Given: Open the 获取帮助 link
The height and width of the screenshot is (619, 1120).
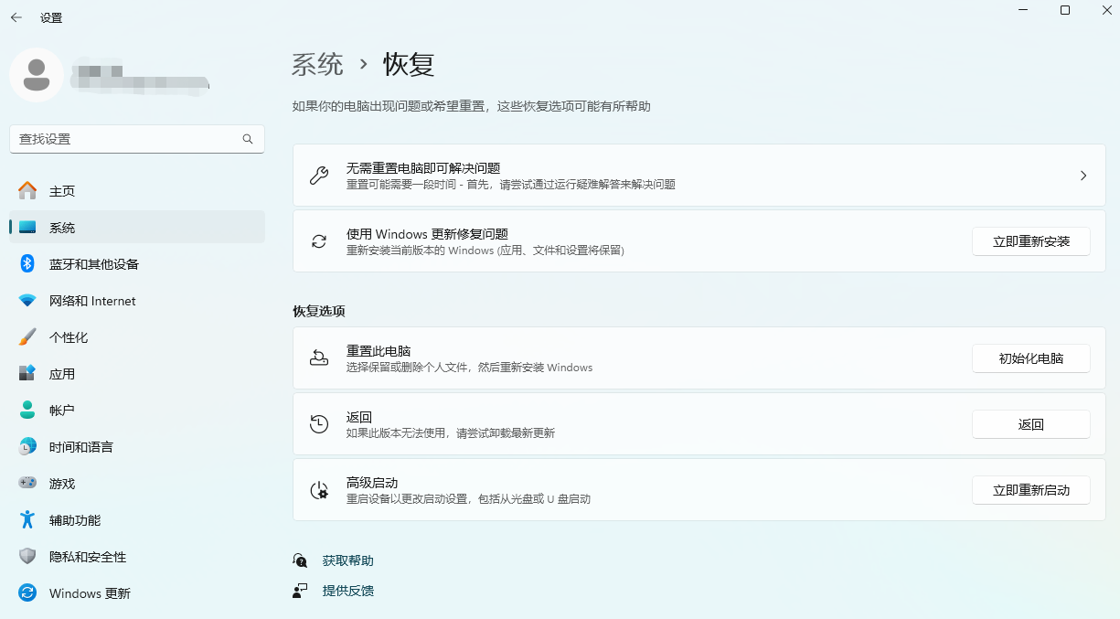Looking at the screenshot, I should 348,560.
